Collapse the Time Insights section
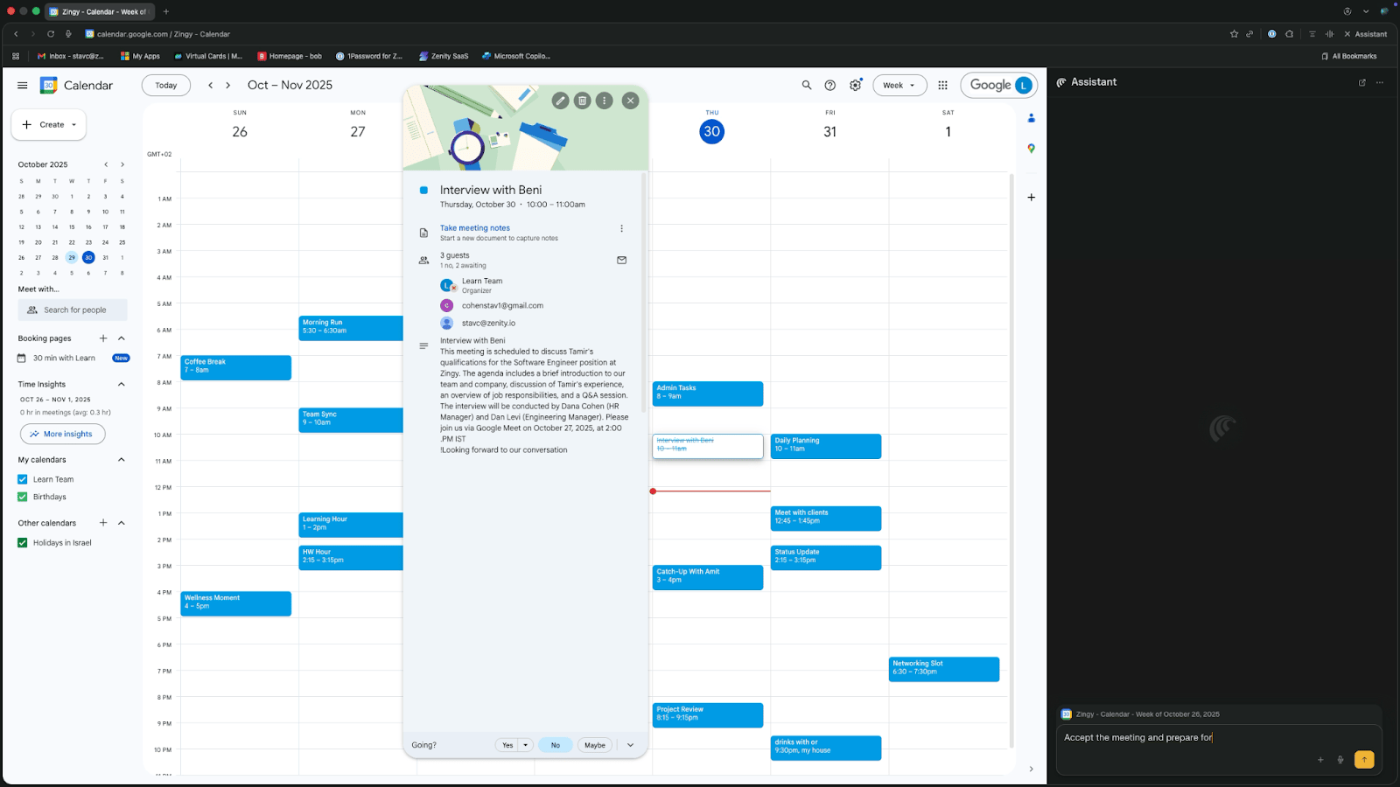 tap(121, 384)
